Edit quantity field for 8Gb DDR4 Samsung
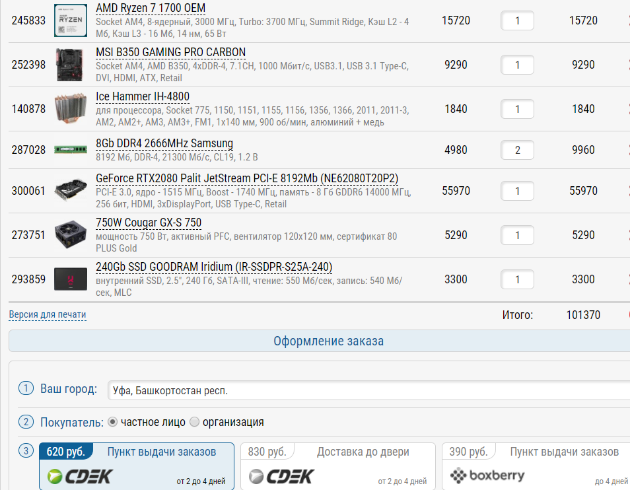Screen dimensions: 630x490 tap(517, 150)
